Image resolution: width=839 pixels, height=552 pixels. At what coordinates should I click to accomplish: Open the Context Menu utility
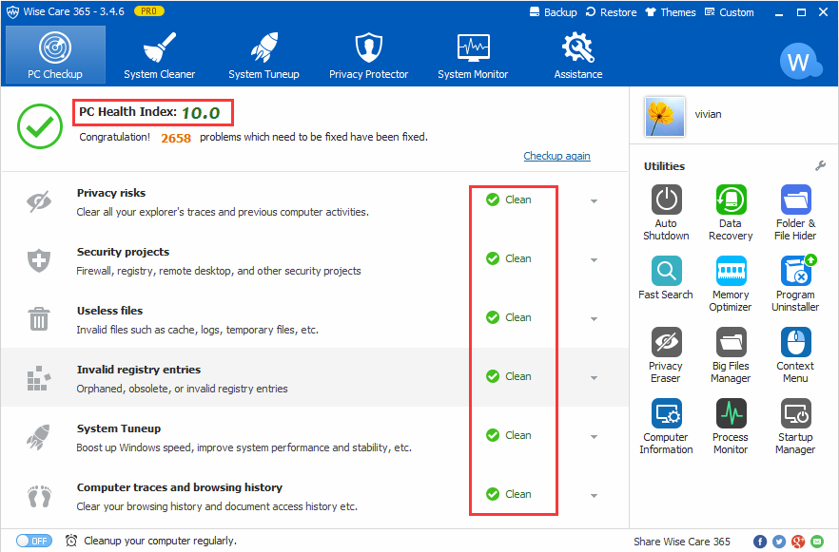tap(795, 354)
